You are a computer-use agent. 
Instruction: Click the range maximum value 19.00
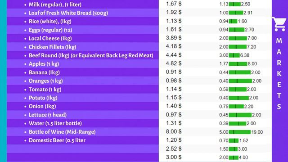(x=257, y=132)
